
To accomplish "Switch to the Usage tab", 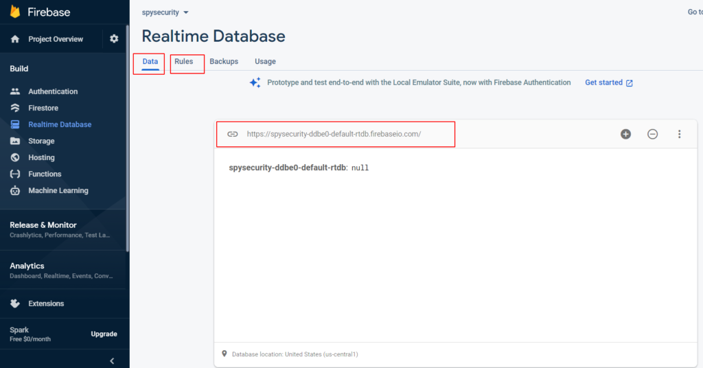I will click(266, 62).
